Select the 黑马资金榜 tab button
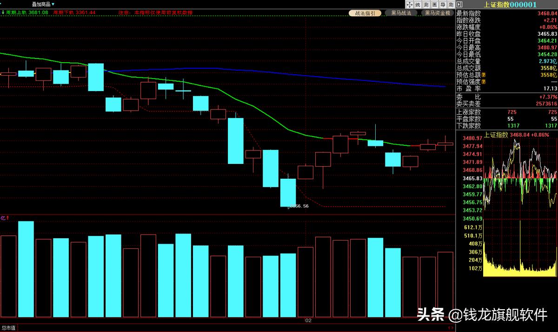 coord(438,13)
